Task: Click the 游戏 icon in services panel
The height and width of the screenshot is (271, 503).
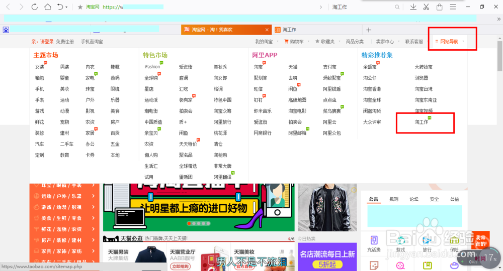Action: click(x=400, y=240)
